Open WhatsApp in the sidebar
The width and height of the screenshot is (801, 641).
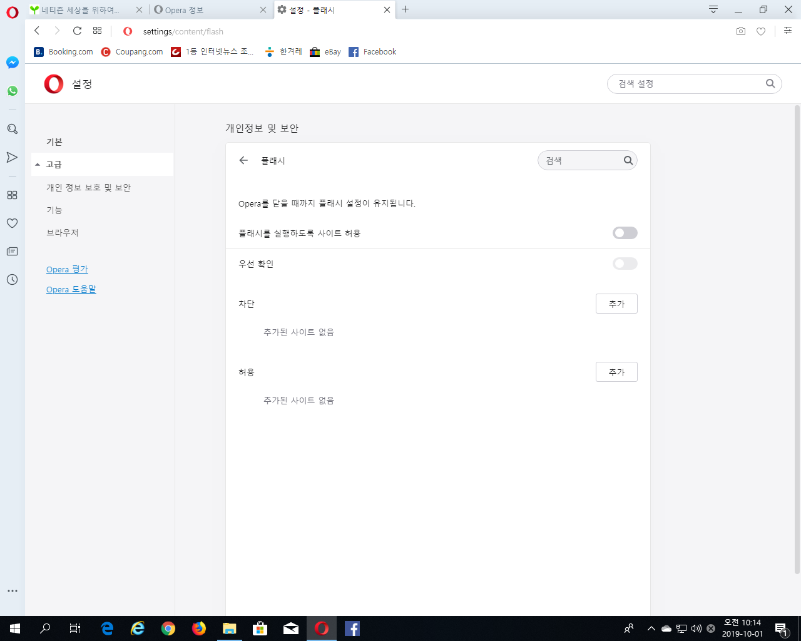click(x=13, y=91)
